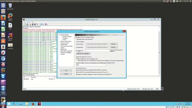Click the log pane vertical scrollbar
This screenshot has height=108, width=192.
click(159, 51)
